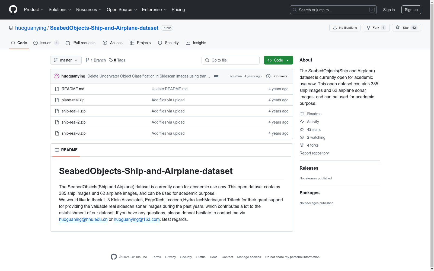Open the footer Contact link
The image size is (434, 271).
click(227, 257)
